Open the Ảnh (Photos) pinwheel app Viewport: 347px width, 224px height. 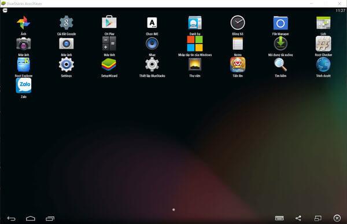click(x=24, y=23)
